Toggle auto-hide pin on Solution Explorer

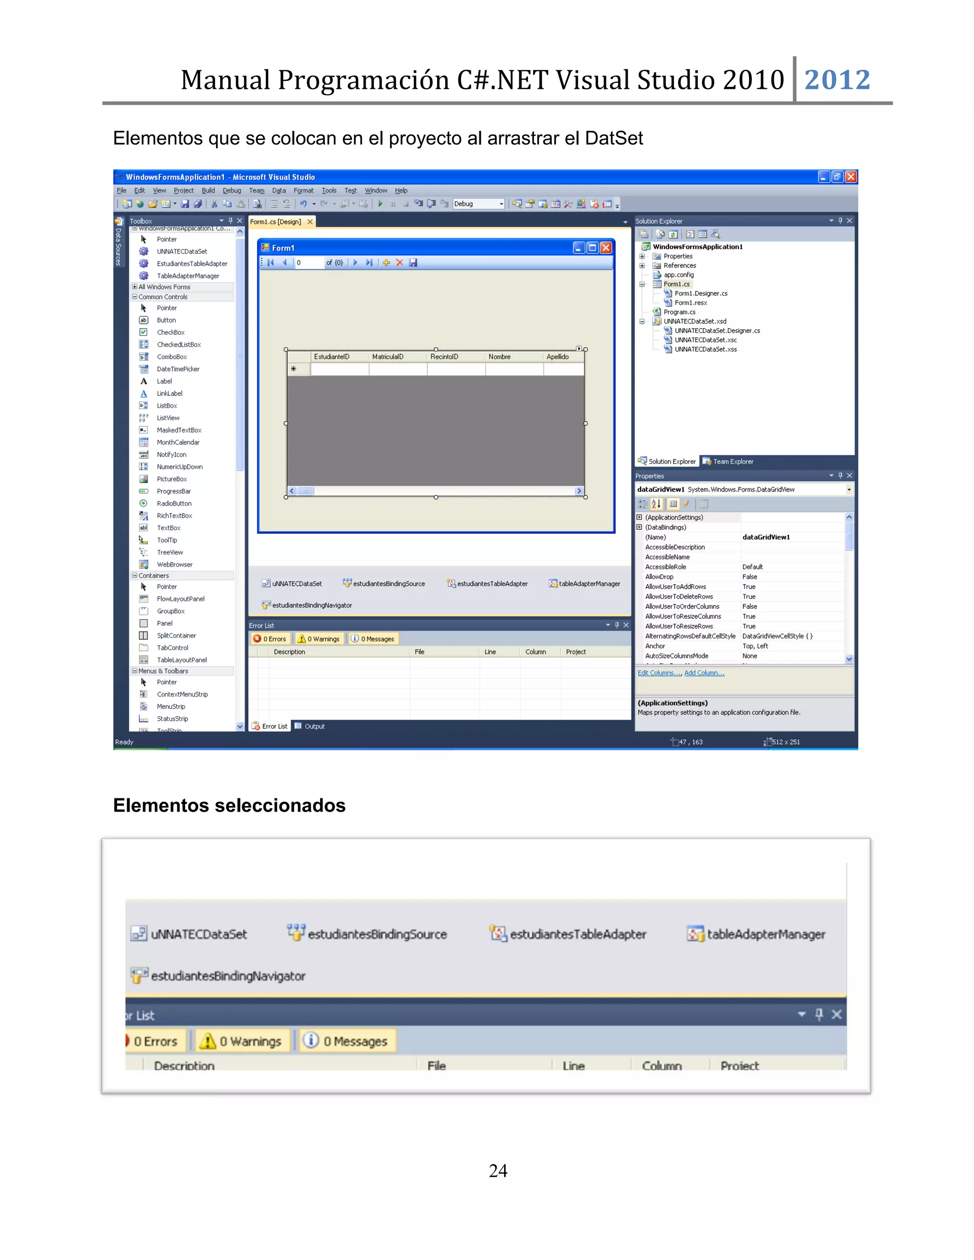point(840,221)
